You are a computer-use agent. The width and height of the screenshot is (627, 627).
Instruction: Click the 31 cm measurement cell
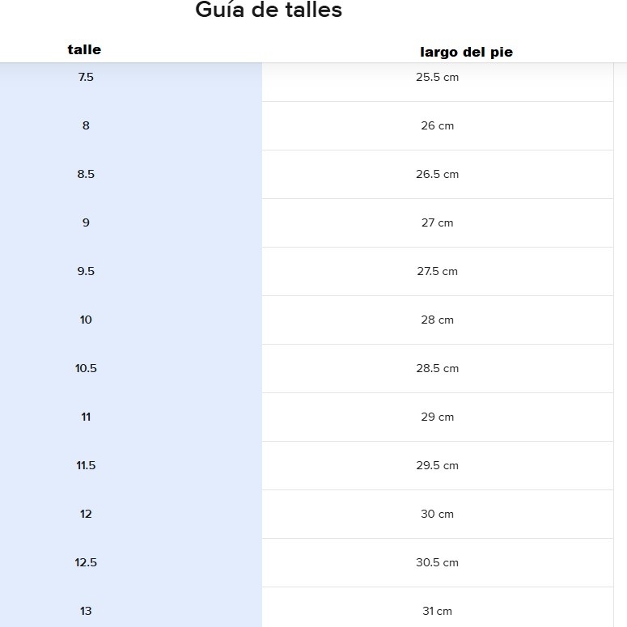click(x=437, y=611)
